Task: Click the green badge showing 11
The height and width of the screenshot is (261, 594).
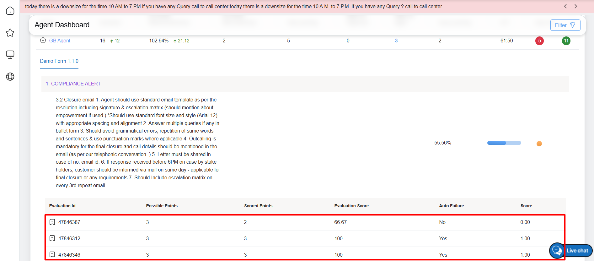Action: [x=566, y=41]
